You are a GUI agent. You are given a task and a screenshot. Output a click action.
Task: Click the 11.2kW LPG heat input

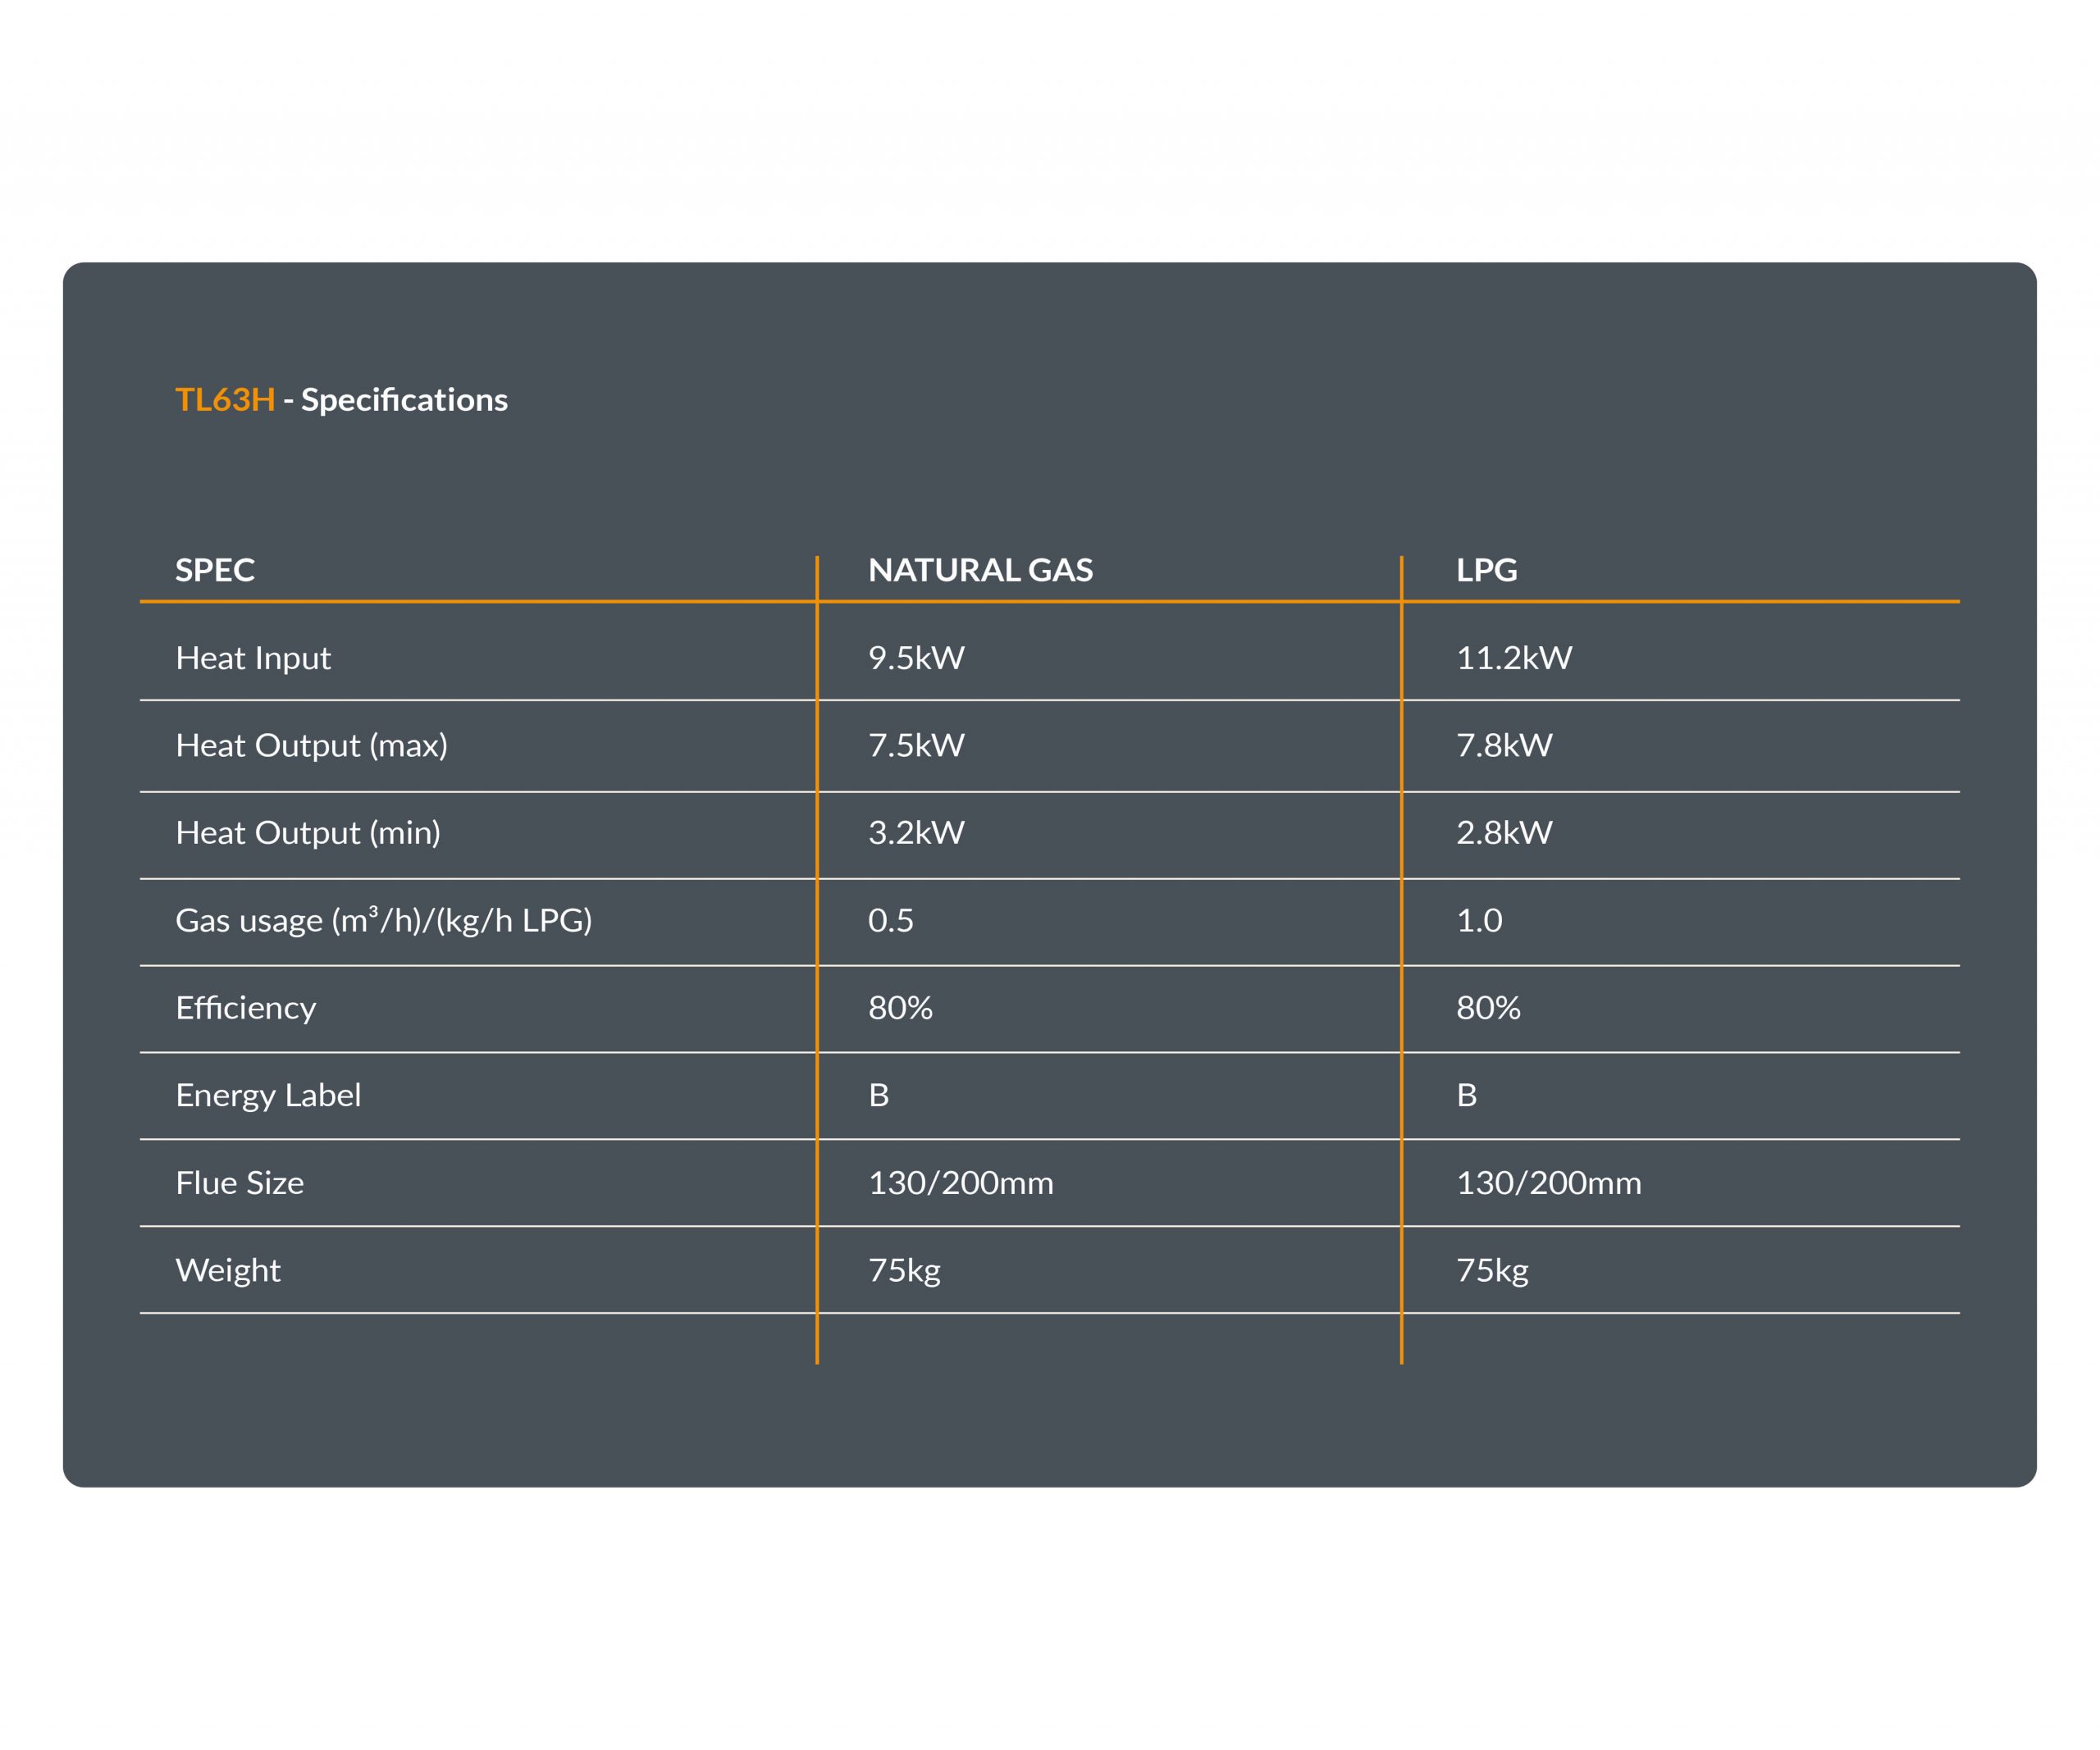pyautogui.click(x=1514, y=658)
